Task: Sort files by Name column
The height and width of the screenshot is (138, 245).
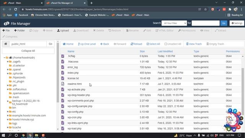Action: (x=71, y=51)
